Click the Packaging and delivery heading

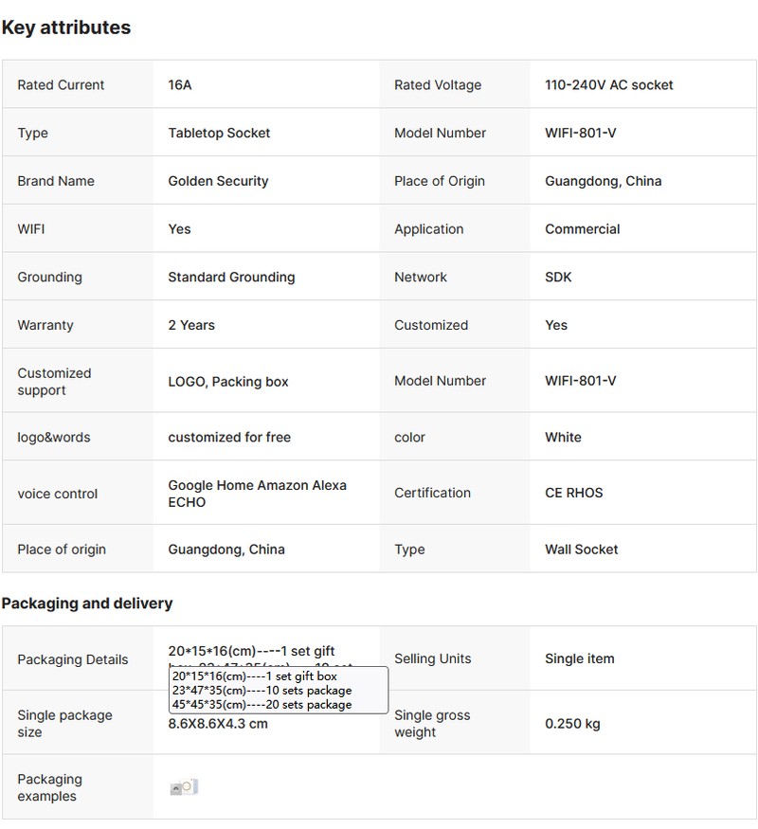[x=87, y=604]
